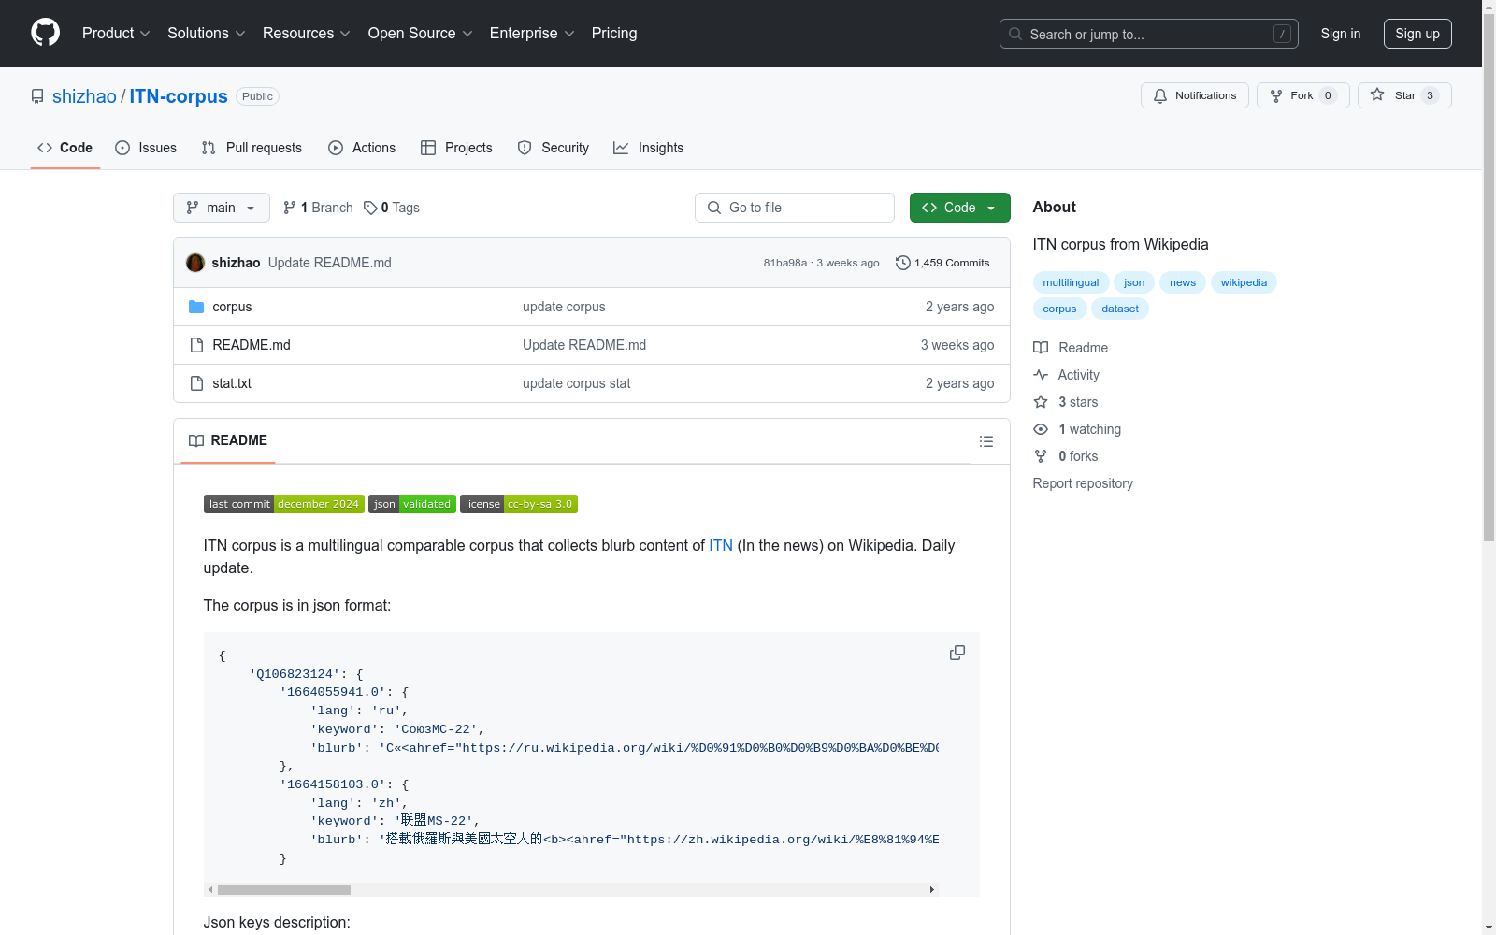The width and height of the screenshot is (1496, 935).
Task: Focus the Go to file field
Action: pyautogui.click(x=795, y=208)
